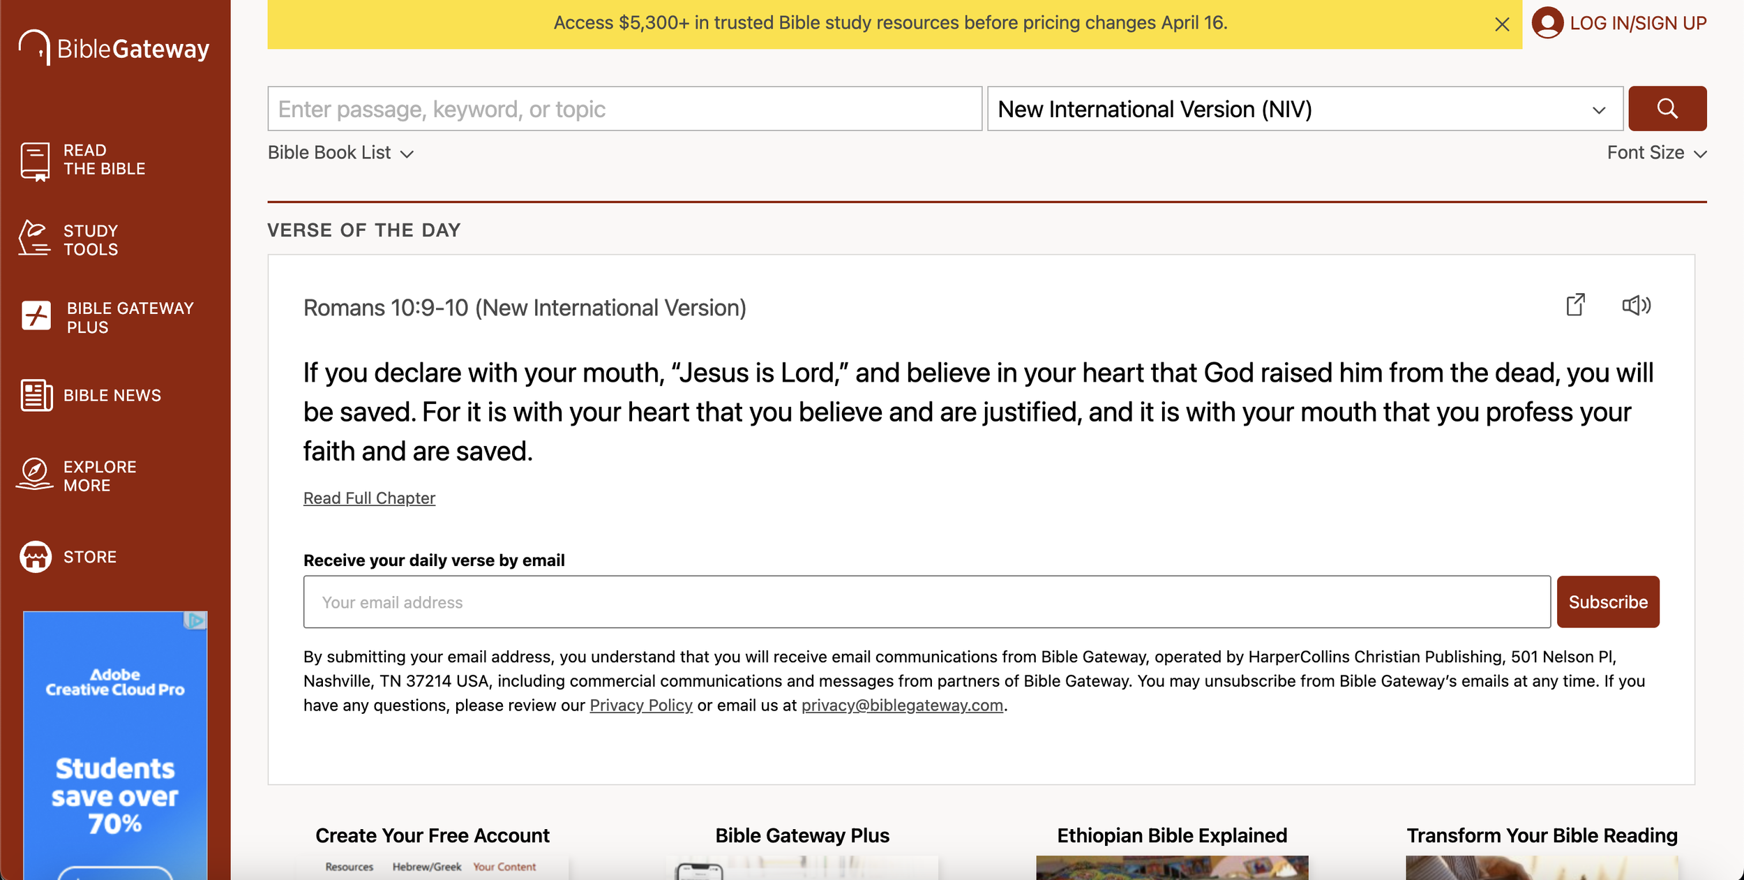The height and width of the screenshot is (880, 1744).
Task: Expand the Bible Book List
Action: coord(341,153)
